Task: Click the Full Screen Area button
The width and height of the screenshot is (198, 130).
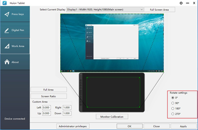Action: (x=159, y=9)
